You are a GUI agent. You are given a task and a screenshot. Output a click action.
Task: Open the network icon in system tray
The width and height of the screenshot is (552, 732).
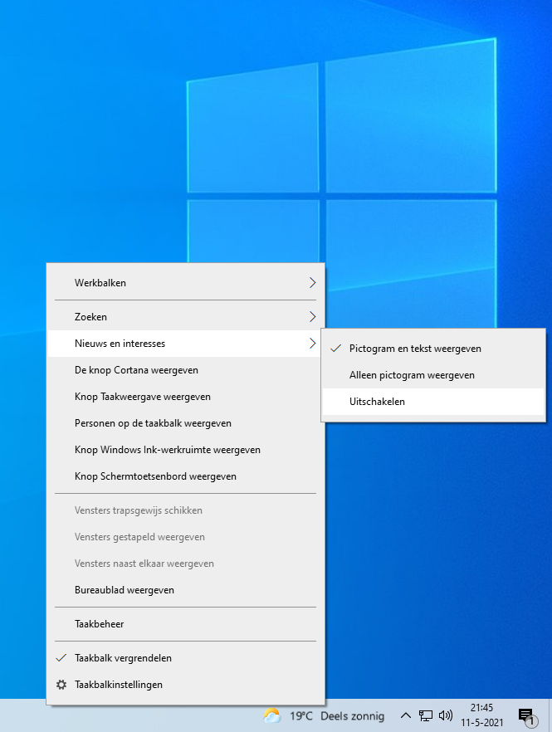point(426,715)
